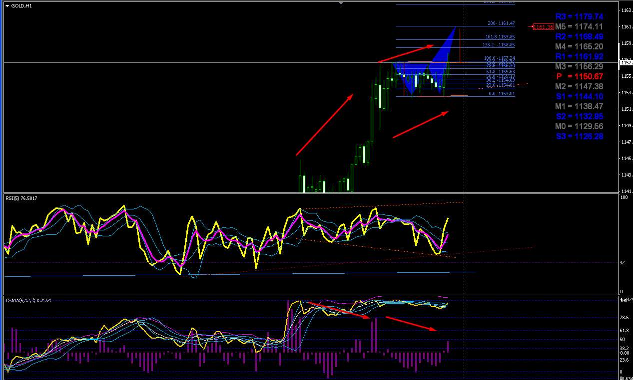
Task: Click the 23.6 level on the OsMA scale
Action: [x=624, y=361]
